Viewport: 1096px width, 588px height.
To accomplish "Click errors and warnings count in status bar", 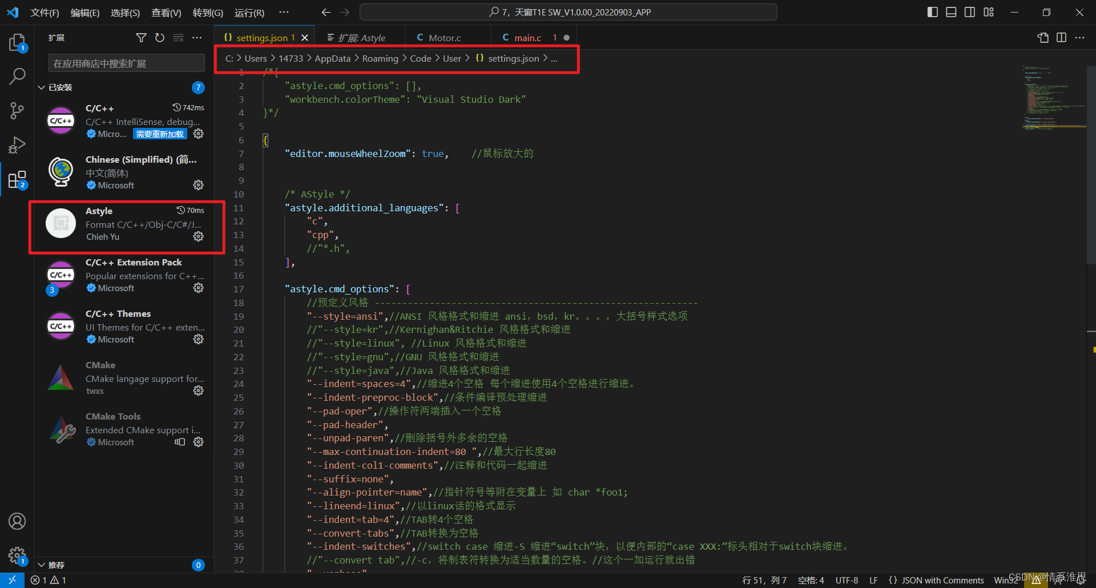I will click(49, 580).
